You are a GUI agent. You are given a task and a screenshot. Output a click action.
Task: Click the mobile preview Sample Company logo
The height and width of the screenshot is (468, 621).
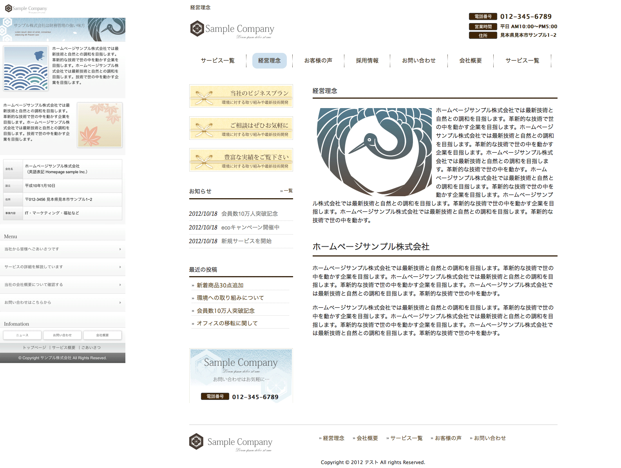point(26,9)
